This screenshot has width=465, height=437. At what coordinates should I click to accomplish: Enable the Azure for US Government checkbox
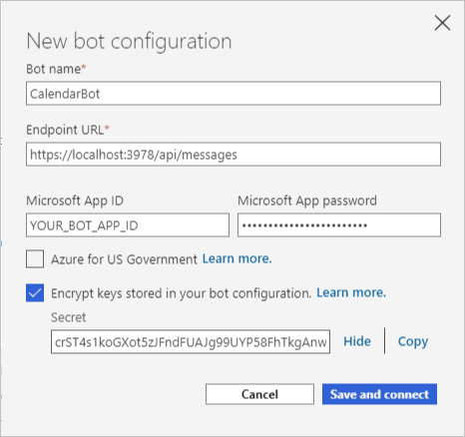tap(35, 259)
